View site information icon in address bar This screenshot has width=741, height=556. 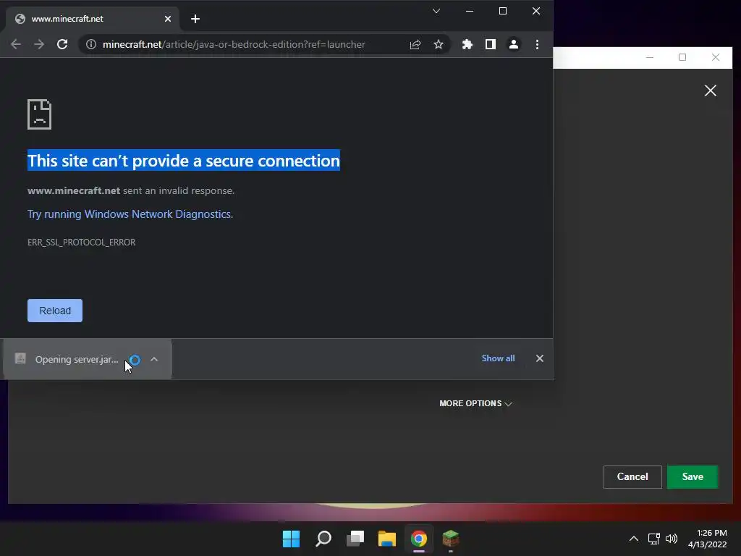[90, 44]
